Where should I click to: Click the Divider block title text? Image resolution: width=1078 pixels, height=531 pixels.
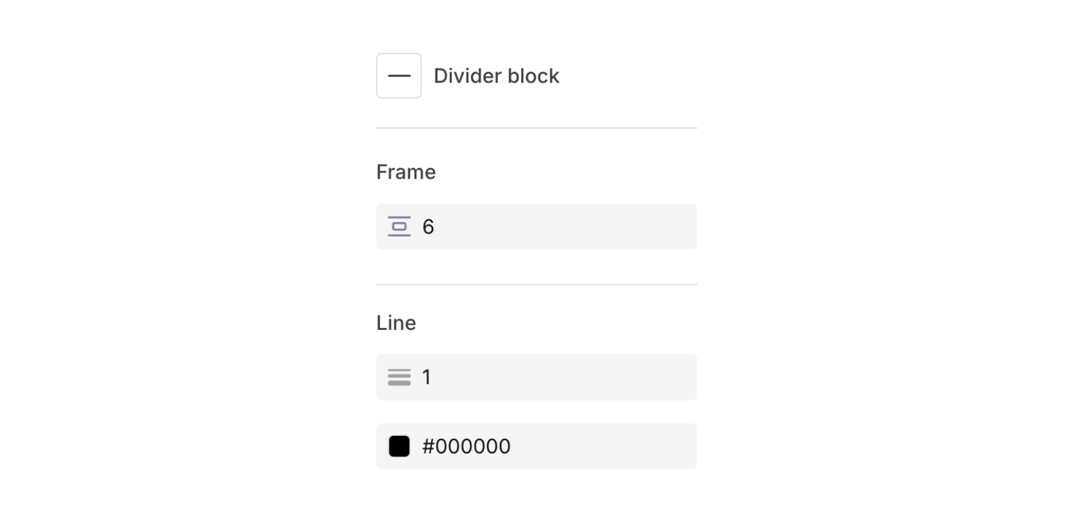tap(496, 76)
